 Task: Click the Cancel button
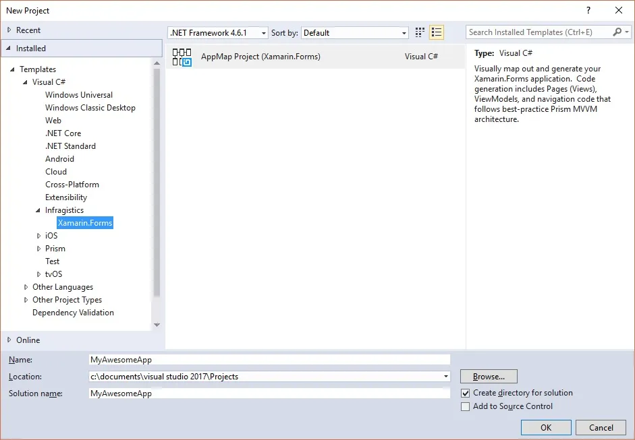(601, 427)
